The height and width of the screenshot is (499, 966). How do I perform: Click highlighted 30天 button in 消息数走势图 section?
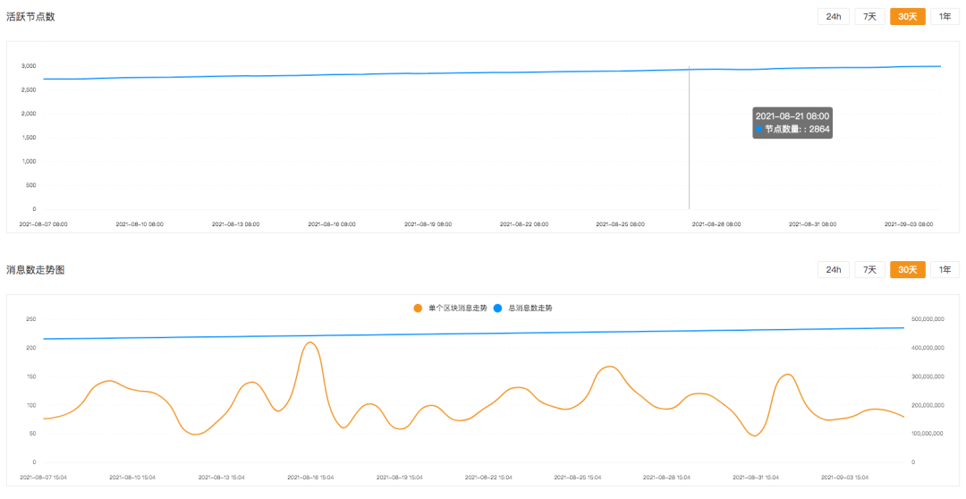[907, 270]
